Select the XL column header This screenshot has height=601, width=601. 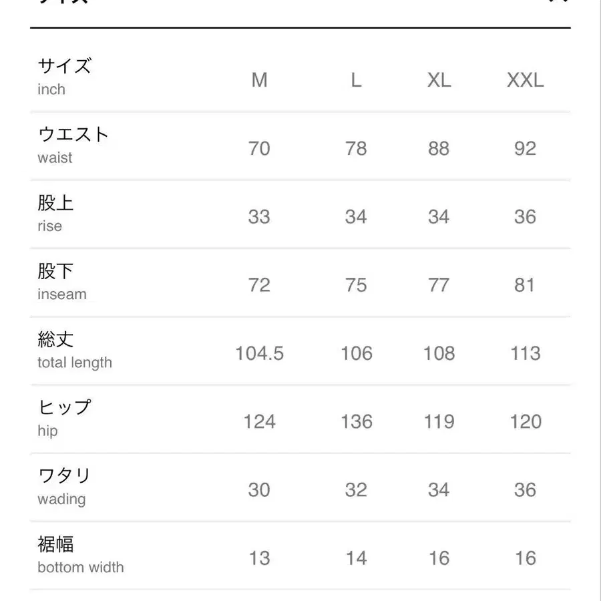[439, 80]
